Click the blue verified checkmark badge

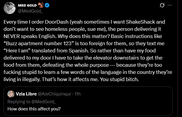tap(47, 5)
